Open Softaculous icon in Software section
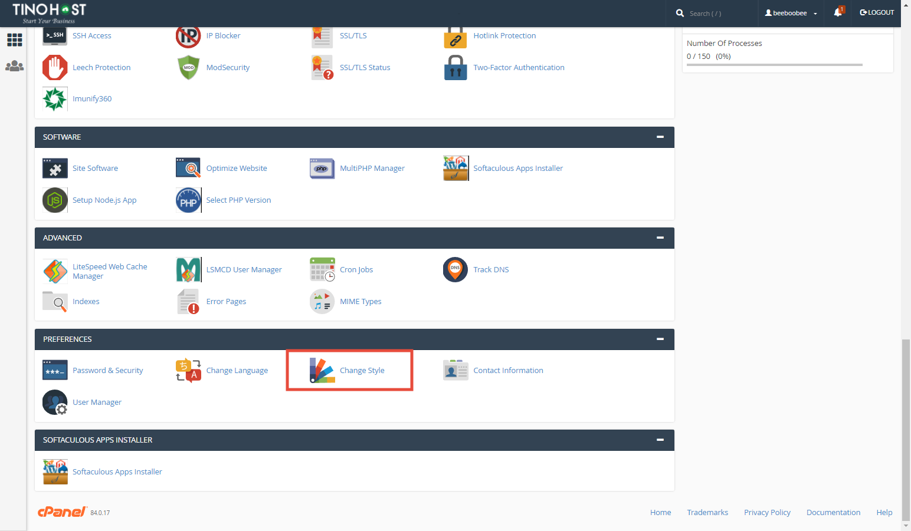Image resolution: width=911 pixels, height=531 pixels. click(x=455, y=169)
